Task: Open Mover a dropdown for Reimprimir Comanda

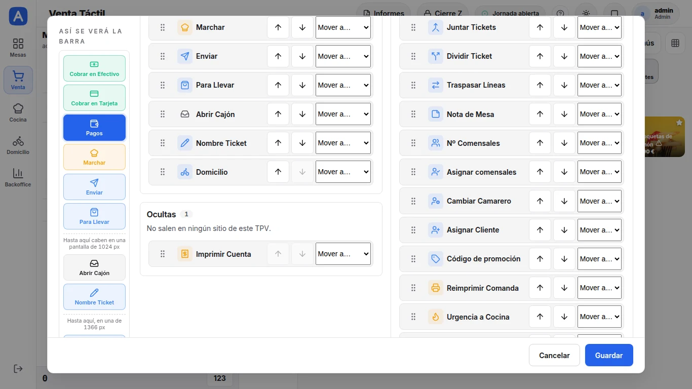Action: point(599,288)
